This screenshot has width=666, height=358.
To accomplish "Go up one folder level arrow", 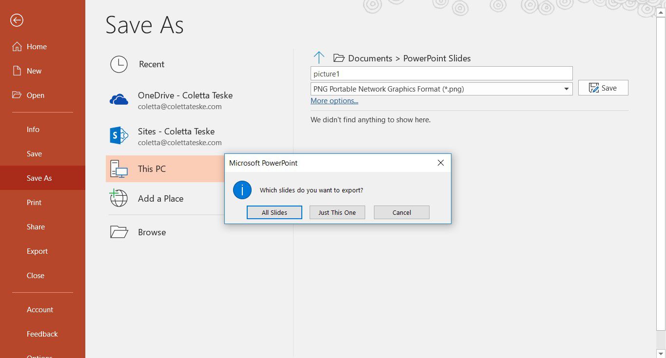I will (x=319, y=58).
